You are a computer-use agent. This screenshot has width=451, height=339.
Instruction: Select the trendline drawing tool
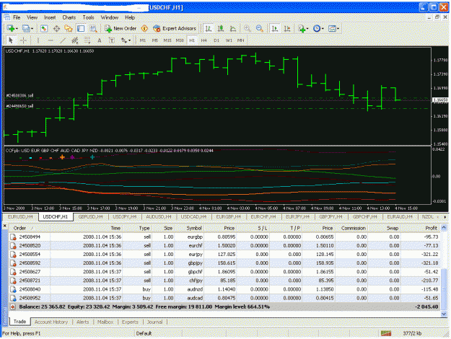click(63, 40)
